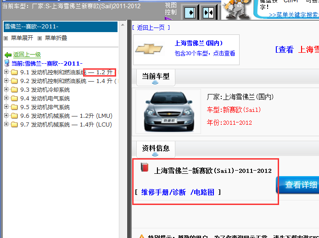Click the 当前车型 tab
The height and width of the screenshot is (238, 319).
click(156, 77)
